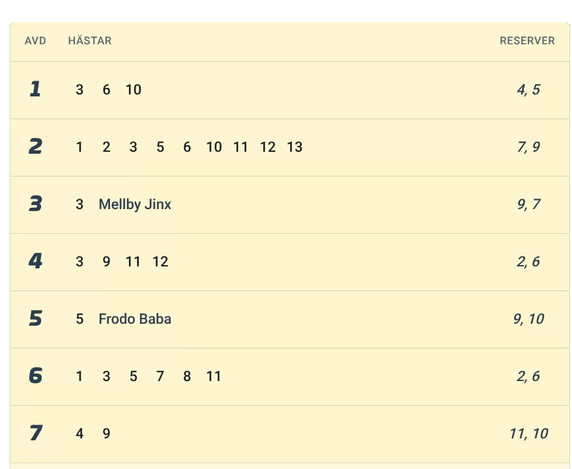Image resolution: width=572 pixels, height=469 pixels.
Task: Click reserves 9, 10 for race 5
Action: [528, 319]
